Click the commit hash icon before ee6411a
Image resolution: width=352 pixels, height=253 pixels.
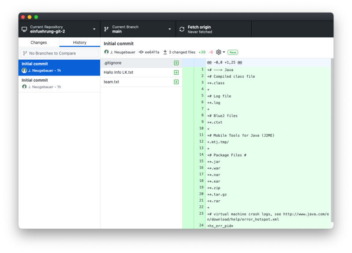coord(141,52)
